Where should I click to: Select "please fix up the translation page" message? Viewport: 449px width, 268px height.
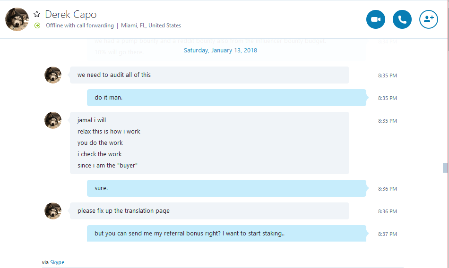[x=209, y=211]
